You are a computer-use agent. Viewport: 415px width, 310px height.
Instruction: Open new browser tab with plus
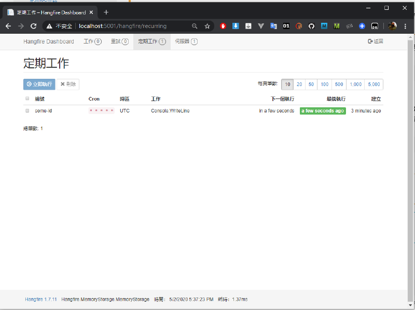click(x=106, y=12)
